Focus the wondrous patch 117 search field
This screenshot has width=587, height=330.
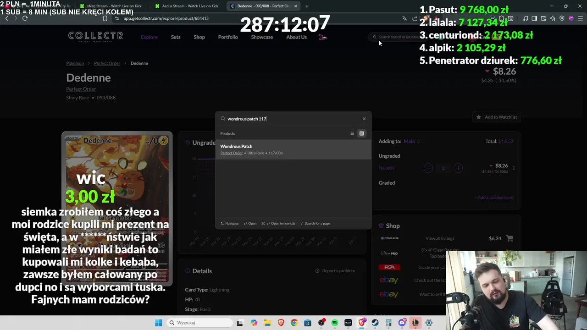(x=293, y=119)
